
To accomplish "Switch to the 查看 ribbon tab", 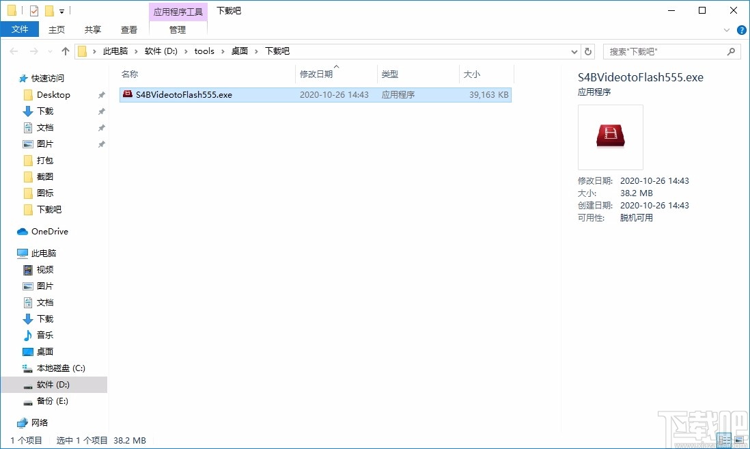I will pos(129,29).
